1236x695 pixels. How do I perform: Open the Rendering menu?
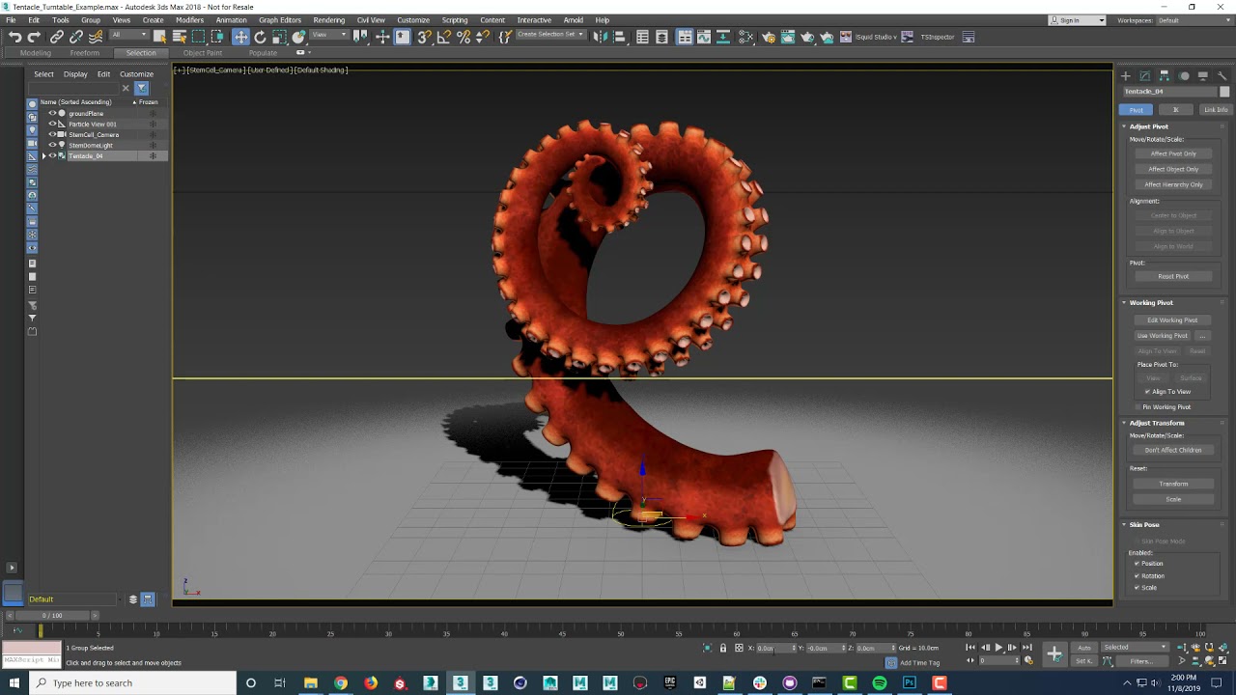(x=328, y=19)
